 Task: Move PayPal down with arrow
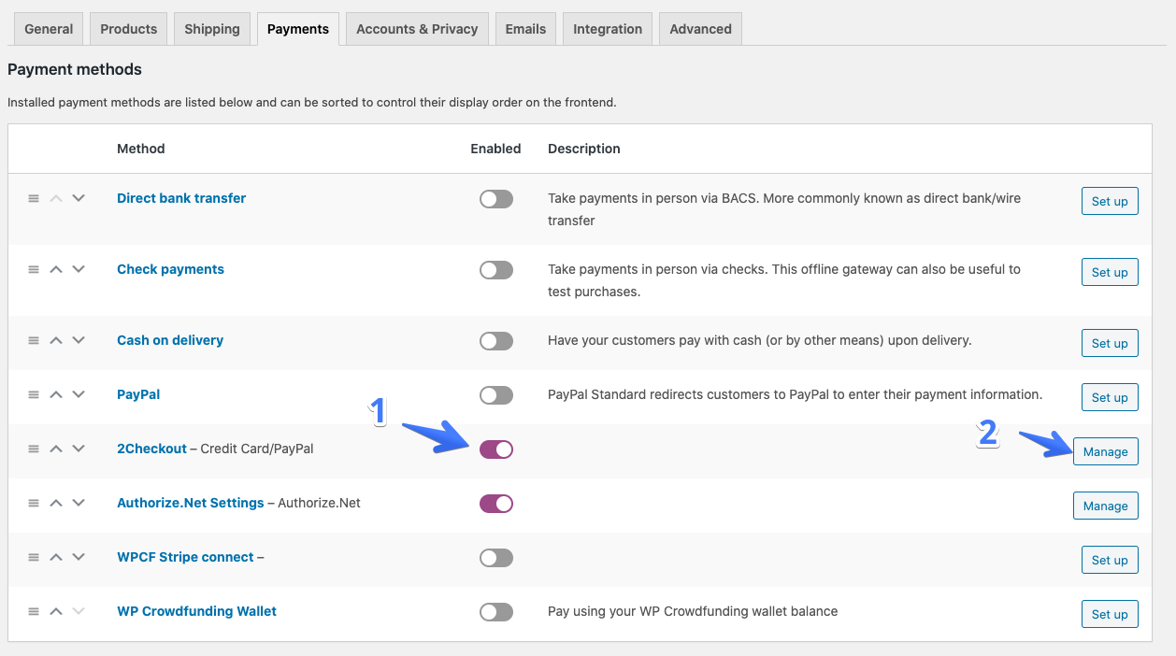tap(79, 395)
